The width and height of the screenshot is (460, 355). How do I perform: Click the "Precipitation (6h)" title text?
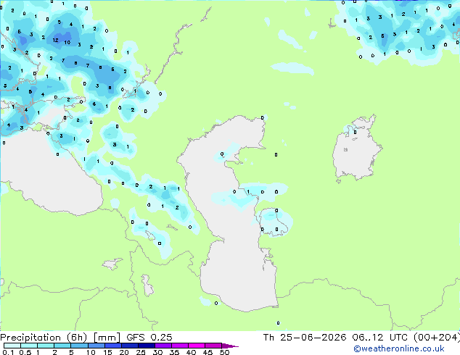pyautogui.click(x=44, y=338)
